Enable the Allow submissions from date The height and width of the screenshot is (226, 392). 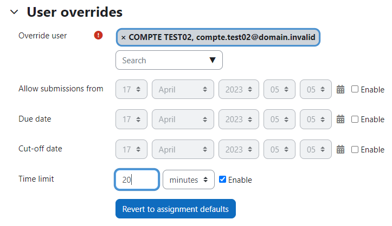355,89
